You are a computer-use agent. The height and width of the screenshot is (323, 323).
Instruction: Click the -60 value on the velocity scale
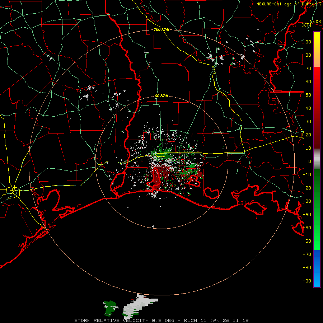click(307, 241)
